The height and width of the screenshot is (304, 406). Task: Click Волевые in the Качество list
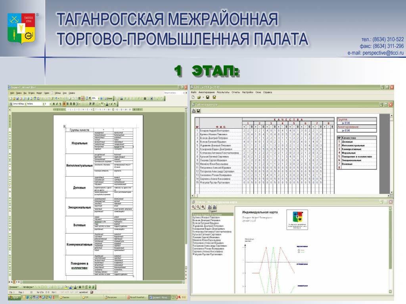click(347, 164)
